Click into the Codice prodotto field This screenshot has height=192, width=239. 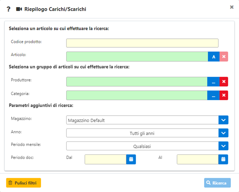click(x=142, y=43)
